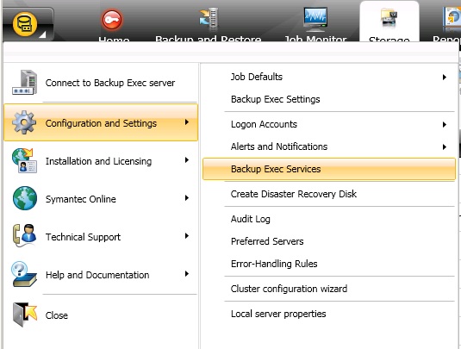Open Backup Exec Settings
This screenshot has height=349, width=461.
(x=329, y=99)
